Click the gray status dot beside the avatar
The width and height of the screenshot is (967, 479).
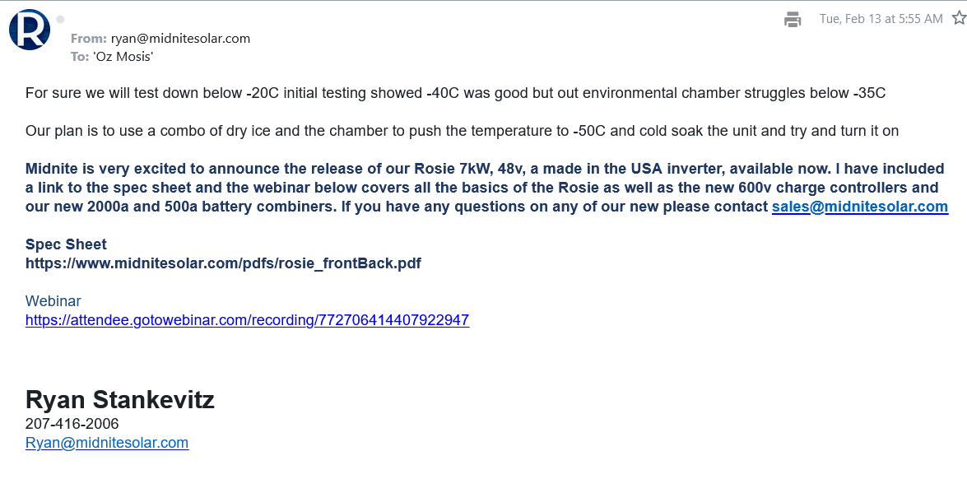60,19
